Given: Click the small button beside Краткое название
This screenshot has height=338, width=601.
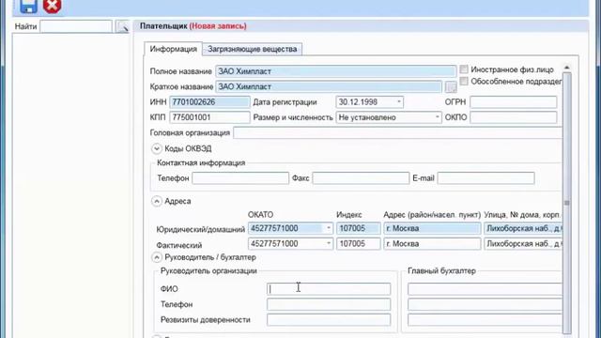Looking at the screenshot, I should (451, 87).
